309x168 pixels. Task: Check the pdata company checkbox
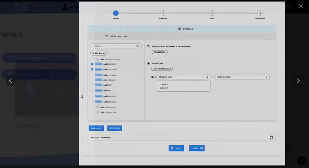[92, 75]
